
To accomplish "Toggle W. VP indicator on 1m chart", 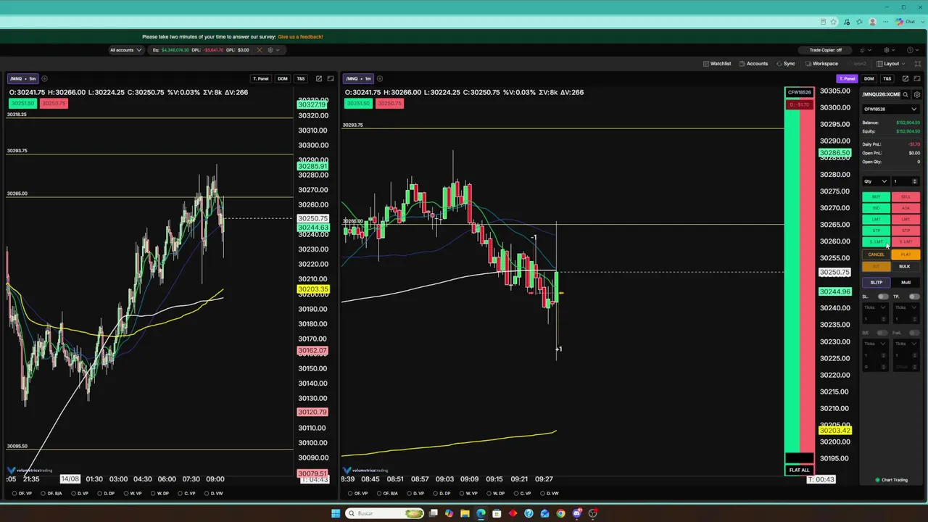I will tap(468, 494).
